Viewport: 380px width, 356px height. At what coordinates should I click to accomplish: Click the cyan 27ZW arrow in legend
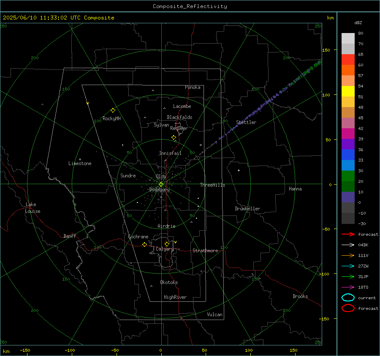[x=348, y=266]
